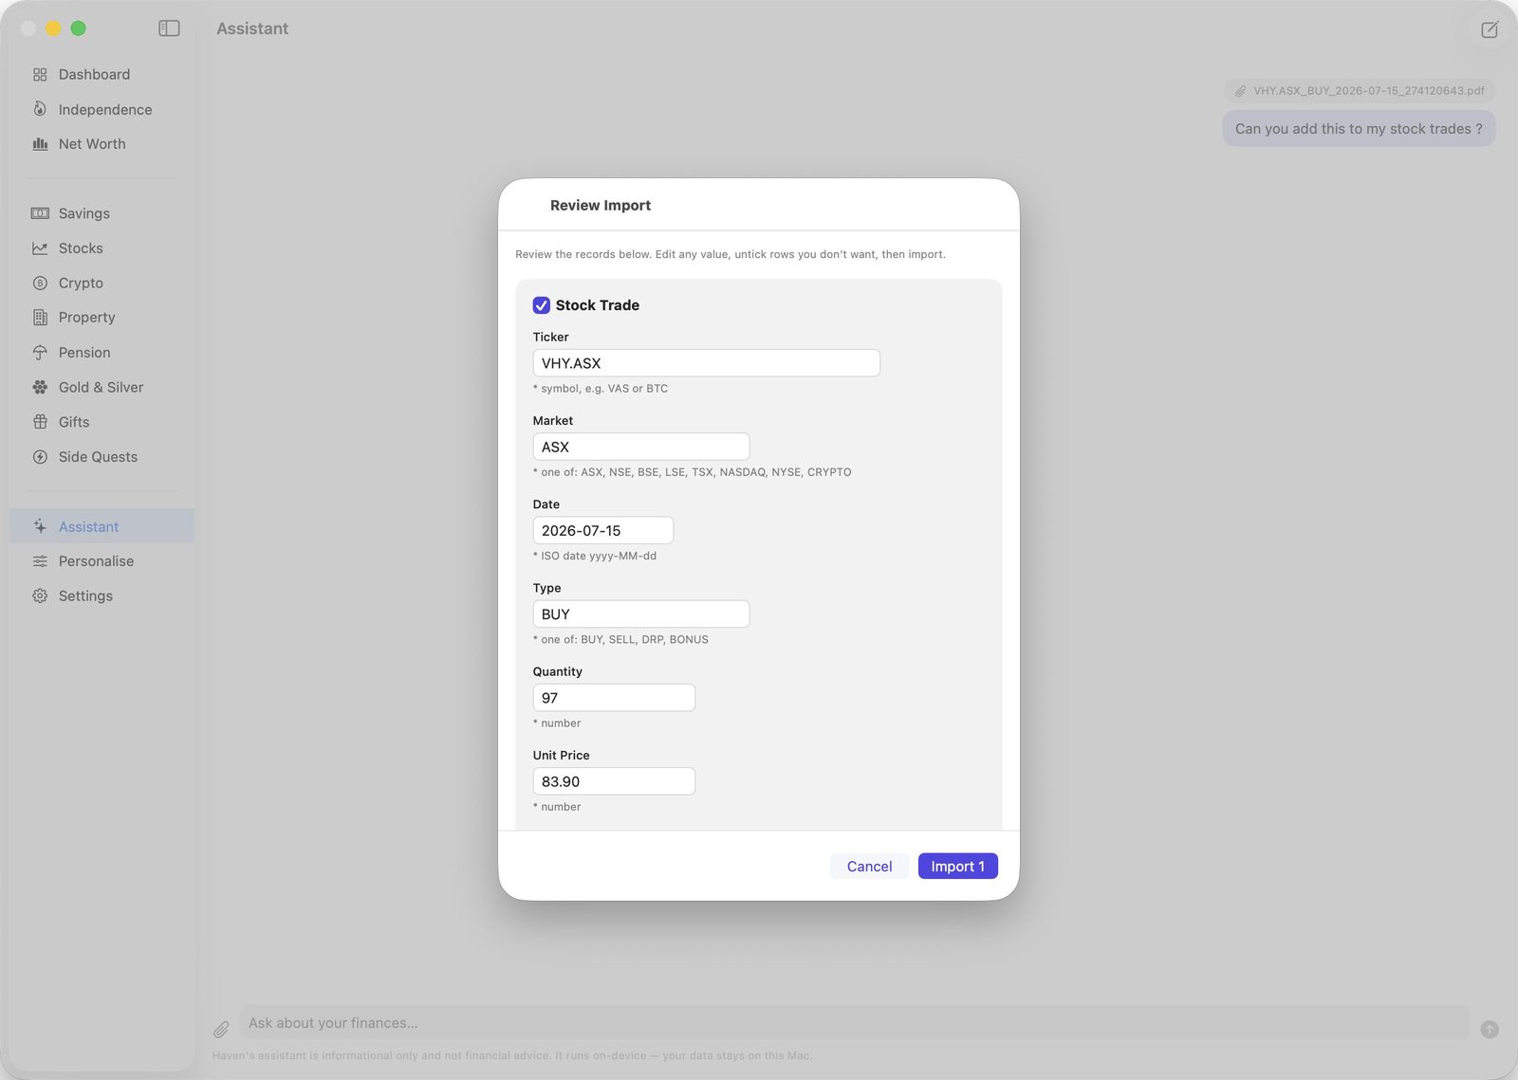1518x1080 pixels.
Task: Click the Market options hint text
Action: click(693, 472)
